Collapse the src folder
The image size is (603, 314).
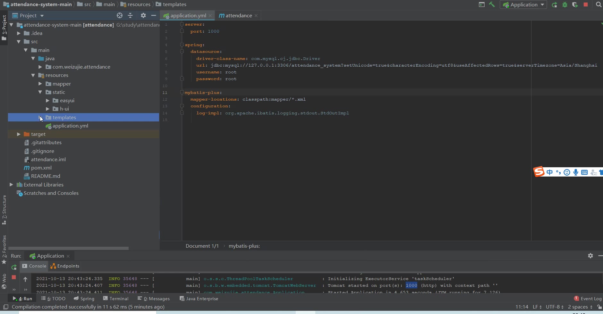[19, 42]
